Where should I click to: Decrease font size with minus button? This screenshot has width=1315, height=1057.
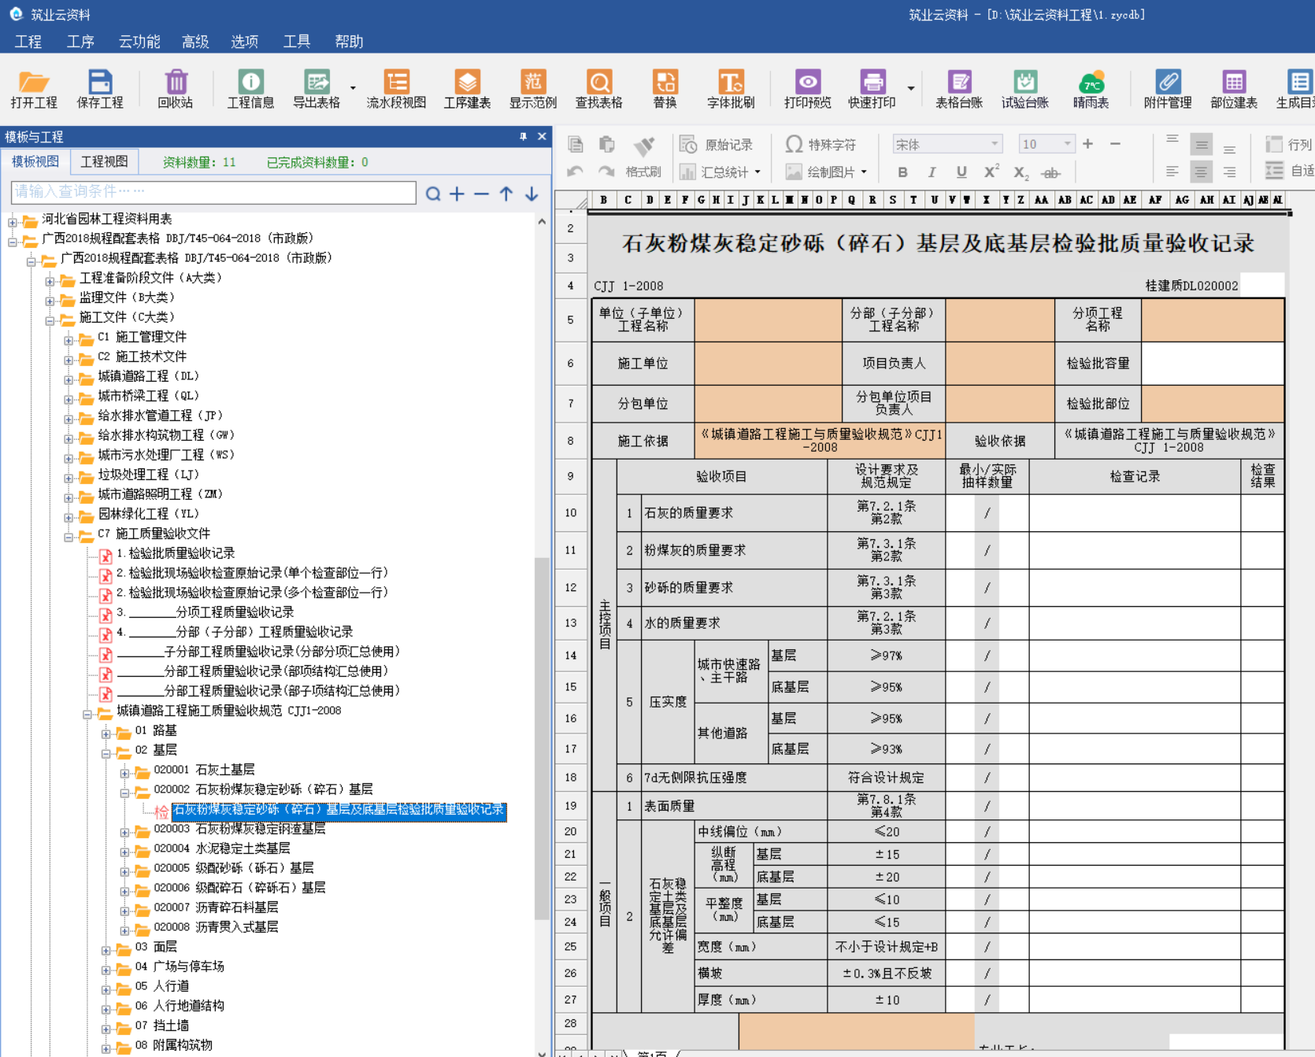pos(1115,144)
